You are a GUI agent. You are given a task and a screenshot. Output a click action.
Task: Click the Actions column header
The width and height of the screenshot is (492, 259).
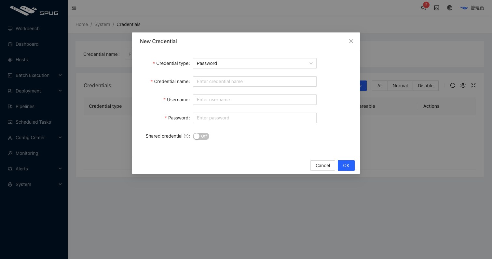click(431, 106)
